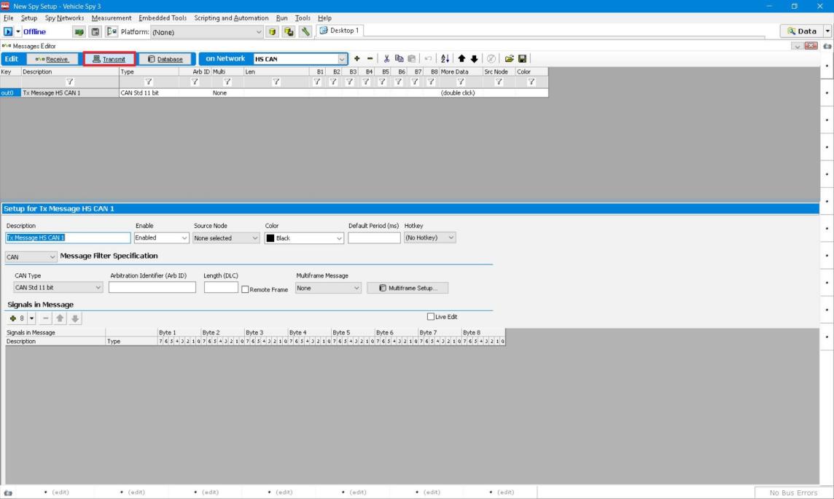834x499 pixels.
Task: Click the Arbitration Identifier input field
Action: (x=152, y=288)
